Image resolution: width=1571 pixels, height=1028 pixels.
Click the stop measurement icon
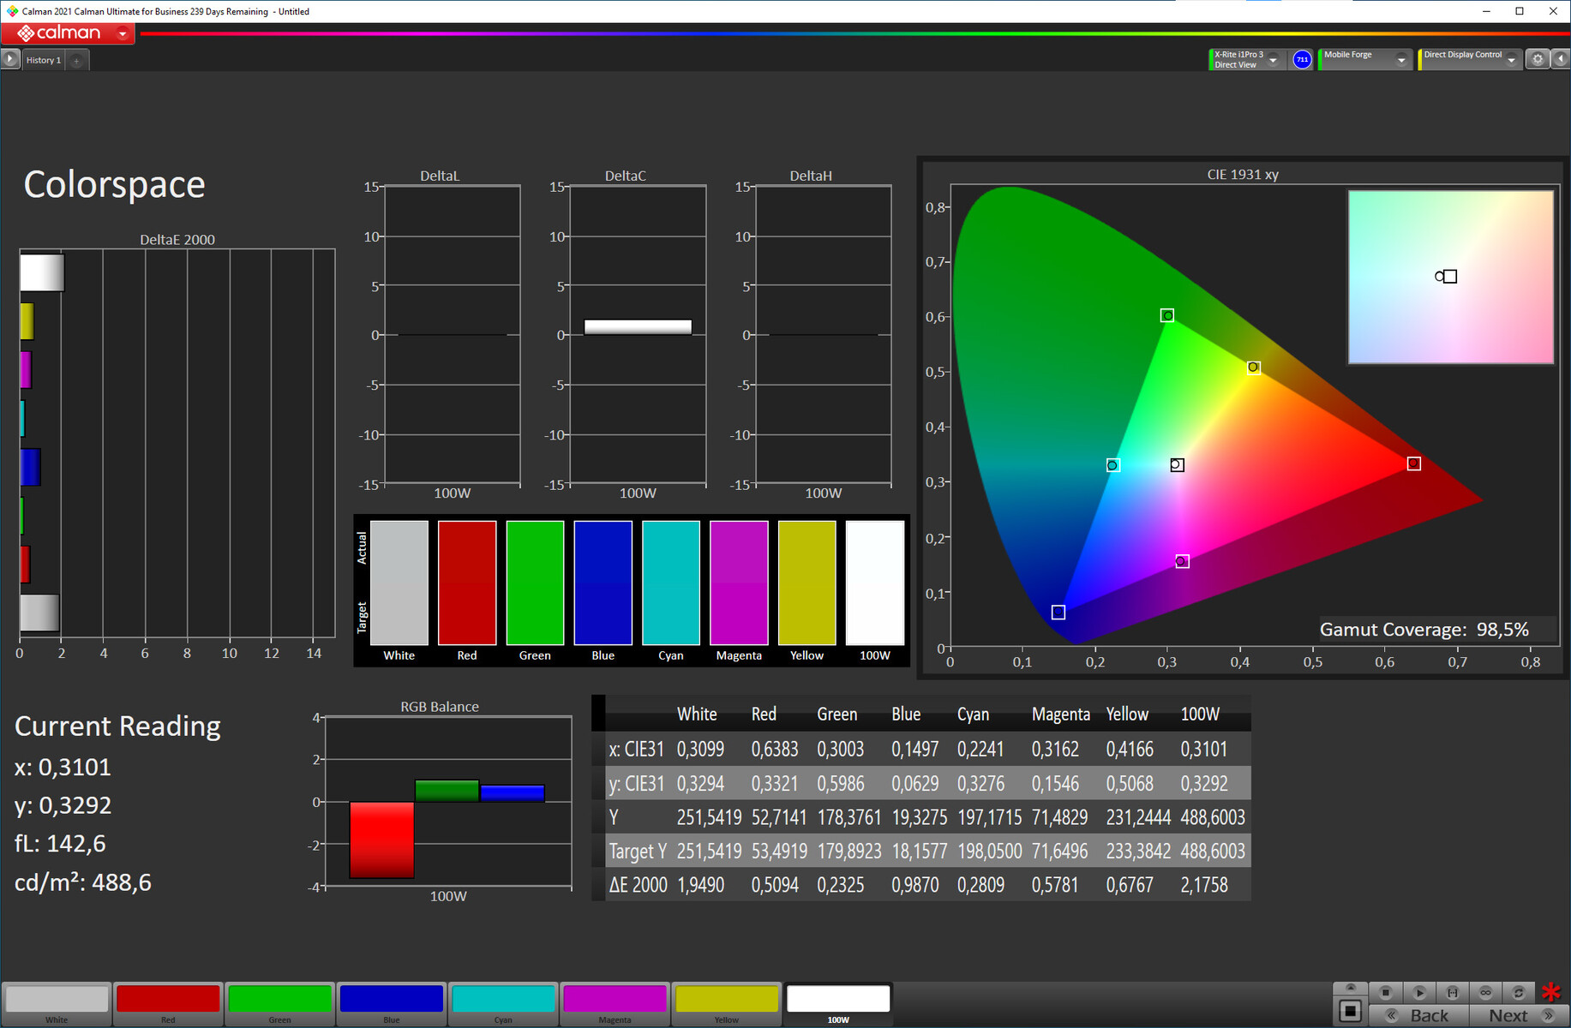pos(1386,992)
